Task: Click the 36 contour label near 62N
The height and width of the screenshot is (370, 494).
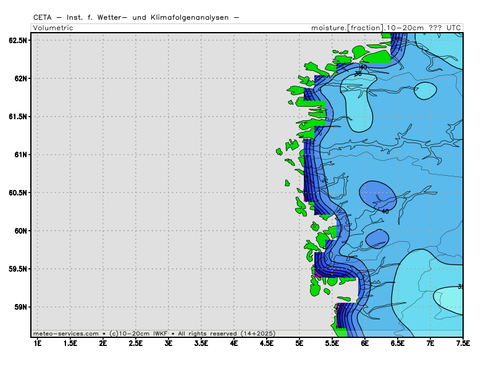Action: (x=358, y=74)
